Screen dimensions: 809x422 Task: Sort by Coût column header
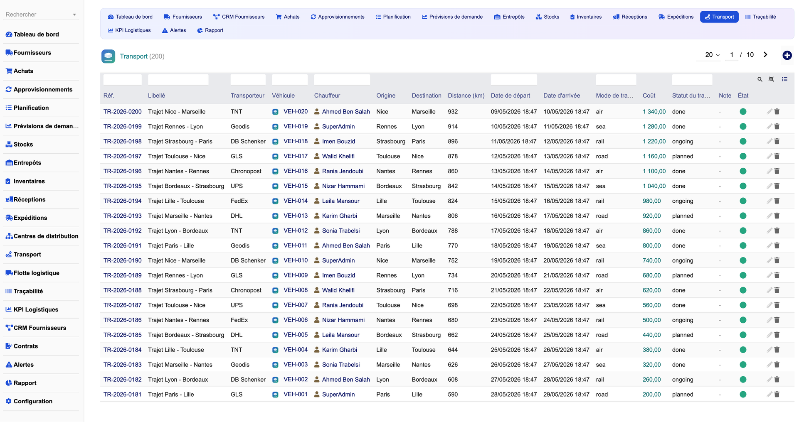point(649,96)
